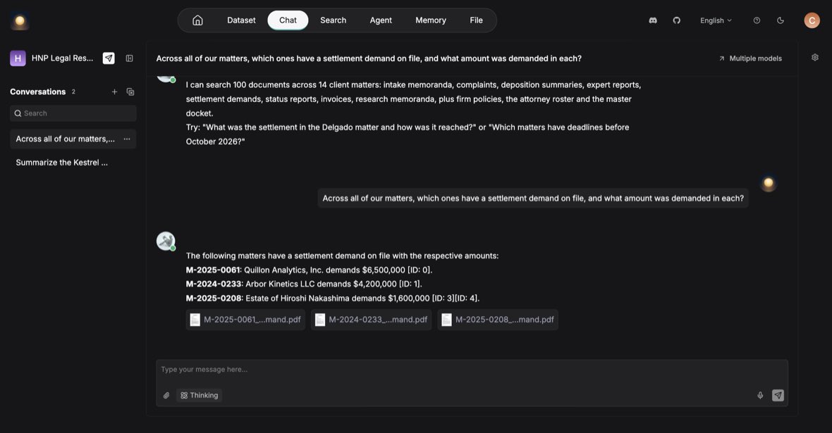Image resolution: width=832 pixels, height=433 pixels.
Task: Open the more options for 'Across all of our matters'
Action: (127, 139)
